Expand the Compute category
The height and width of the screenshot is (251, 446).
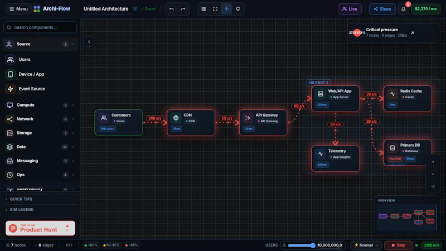[40, 105]
